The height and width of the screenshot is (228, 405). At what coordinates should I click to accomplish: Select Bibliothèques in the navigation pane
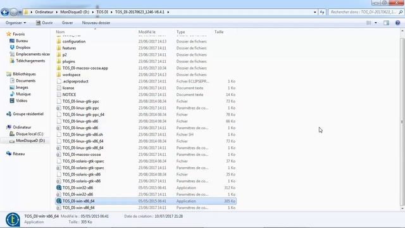[21, 74]
